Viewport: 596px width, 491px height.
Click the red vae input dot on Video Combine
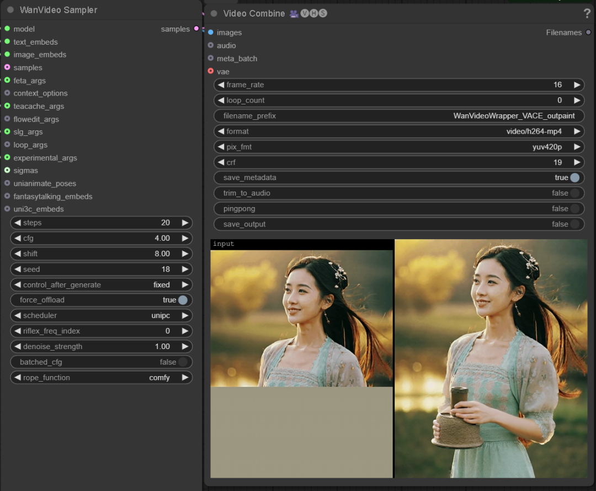(211, 71)
